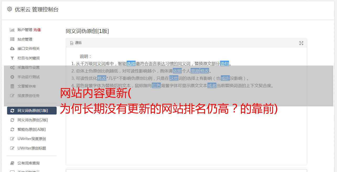337x172 pixels.
Task: Click the edit icon beside UWriter深度原创
Action: pyautogui.click(x=12, y=139)
